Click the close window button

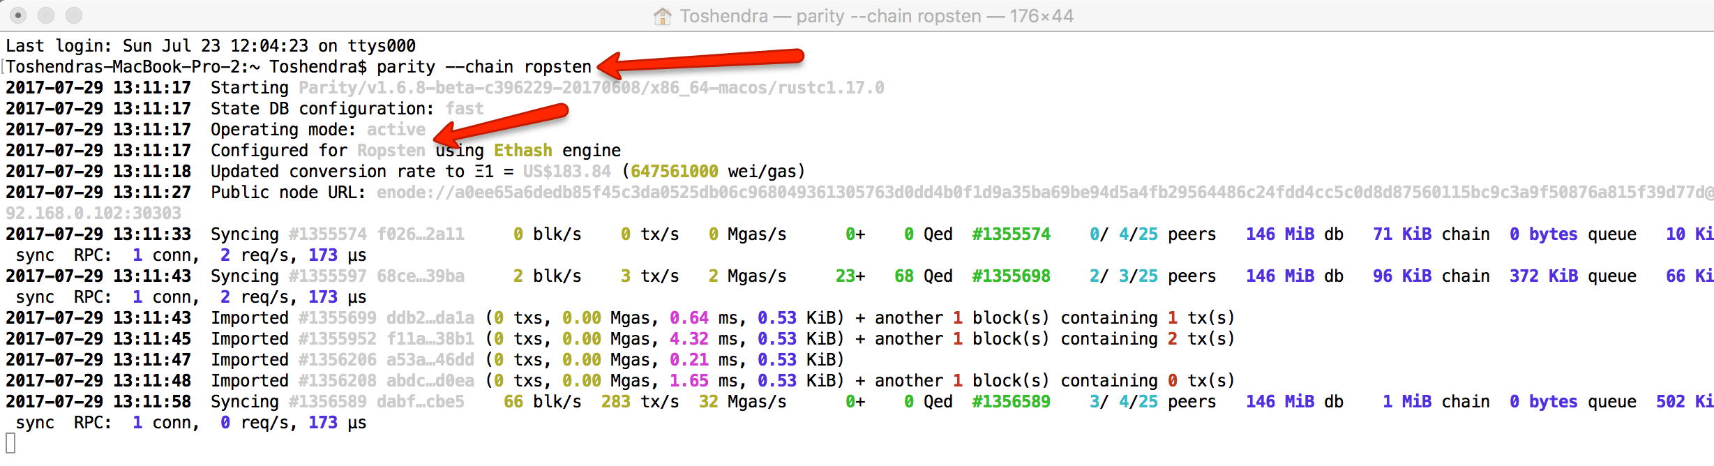(x=18, y=15)
